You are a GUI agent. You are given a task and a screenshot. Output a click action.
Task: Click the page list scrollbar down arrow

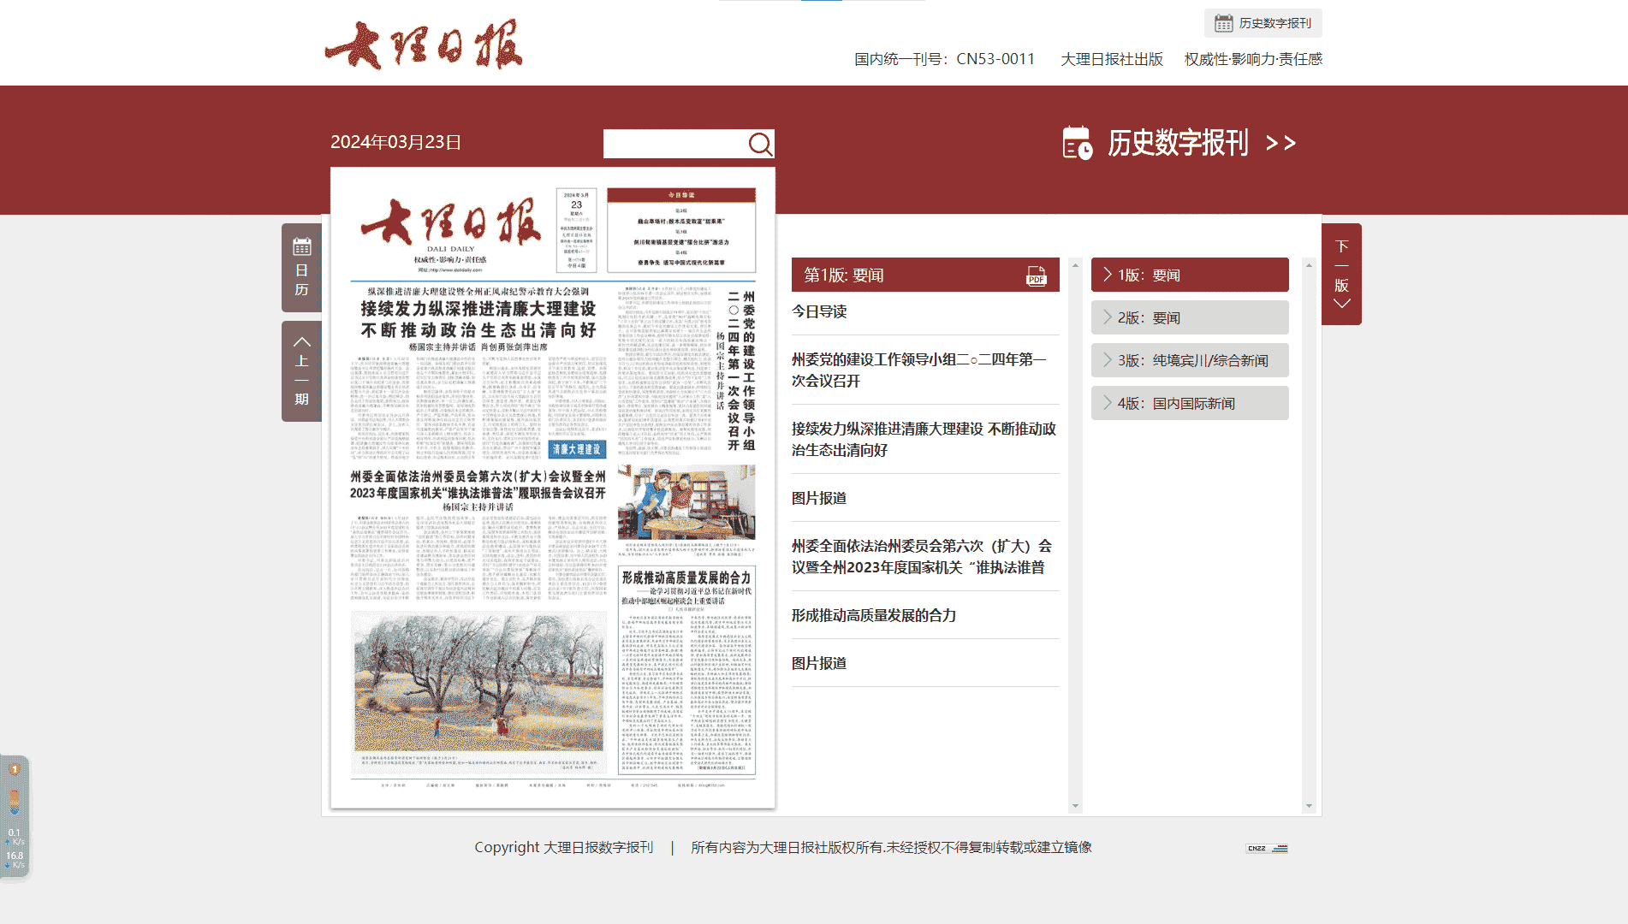[x=1309, y=806]
